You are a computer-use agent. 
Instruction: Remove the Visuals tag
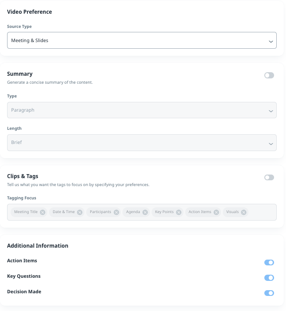[244, 212]
